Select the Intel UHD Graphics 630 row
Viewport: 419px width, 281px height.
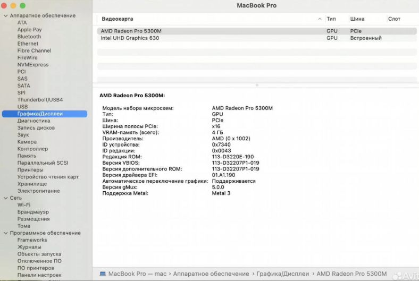click(x=257, y=38)
